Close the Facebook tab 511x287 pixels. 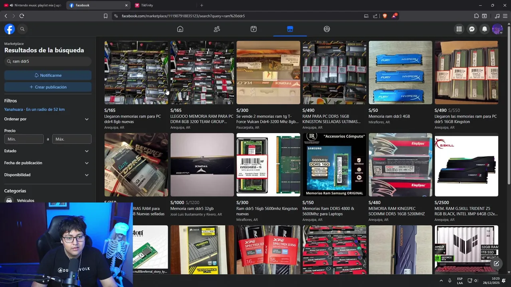click(126, 5)
